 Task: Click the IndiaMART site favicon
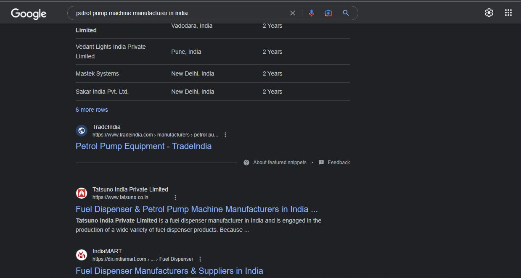click(82, 255)
